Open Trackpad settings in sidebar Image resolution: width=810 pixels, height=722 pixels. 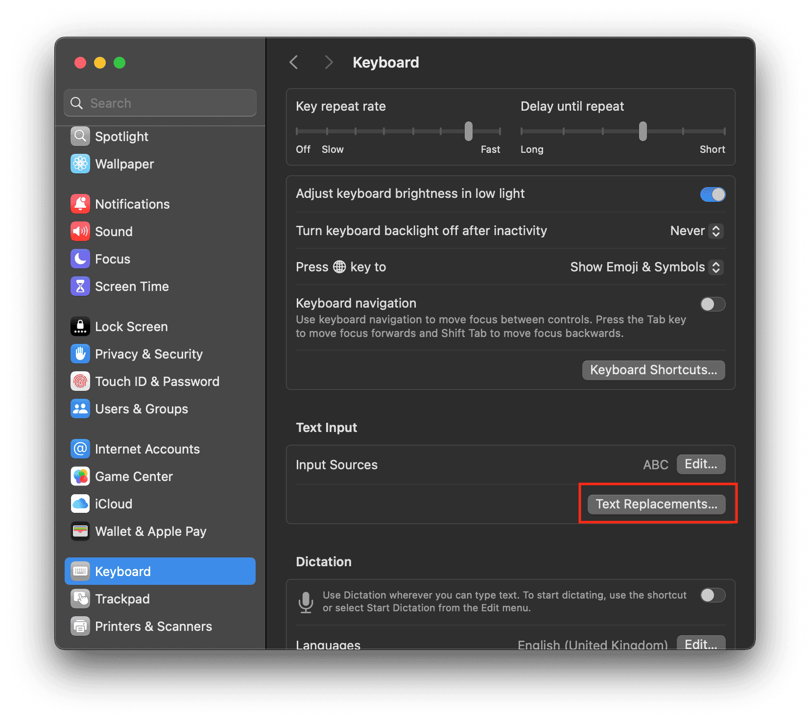[122, 599]
